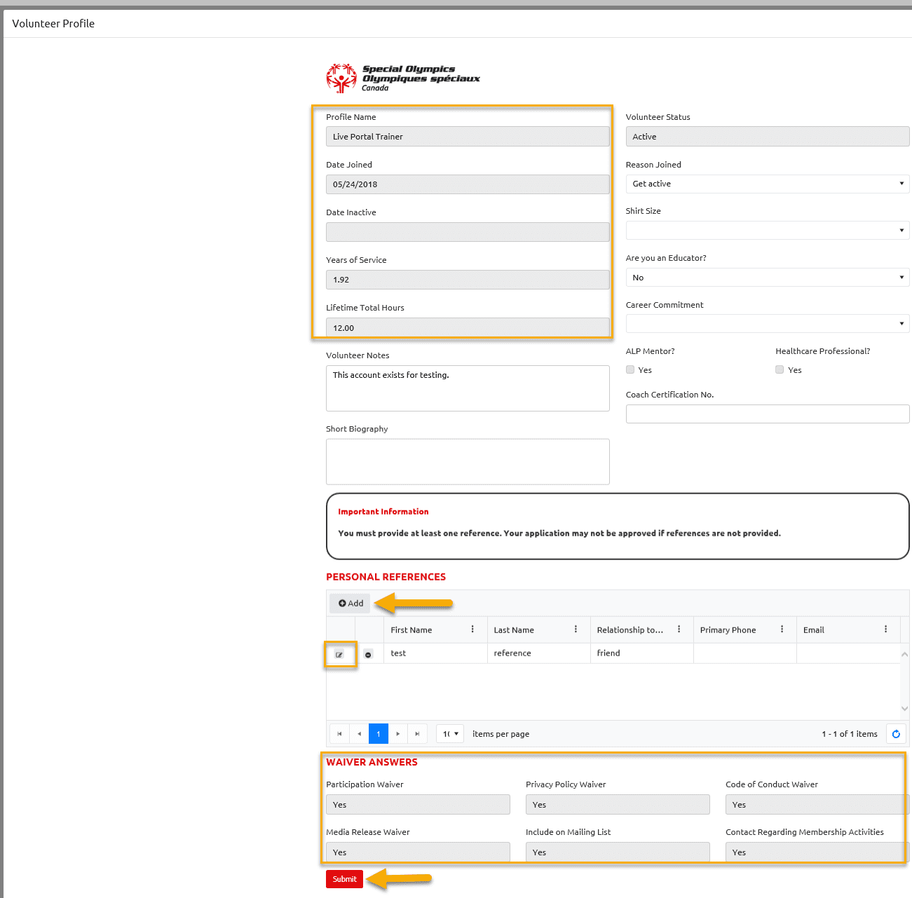Click the Media Release Waiver field

(418, 852)
